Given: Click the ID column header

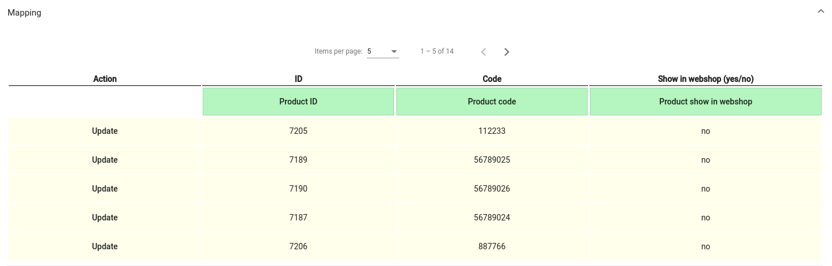Looking at the screenshot, I should (298, 79).
